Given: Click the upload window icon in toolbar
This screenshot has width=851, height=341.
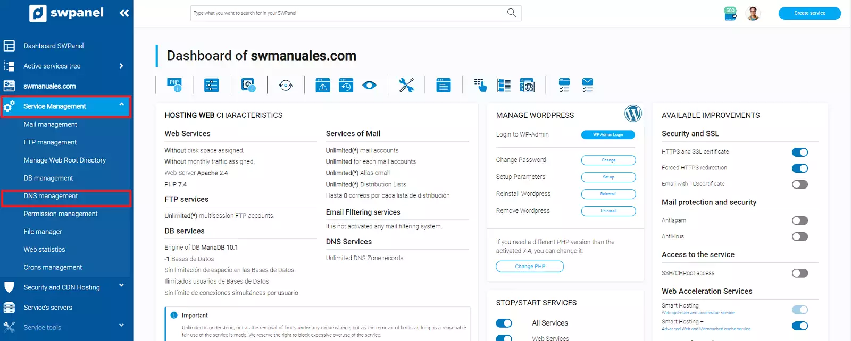Looking at the screenshot, I should (323, 85).
